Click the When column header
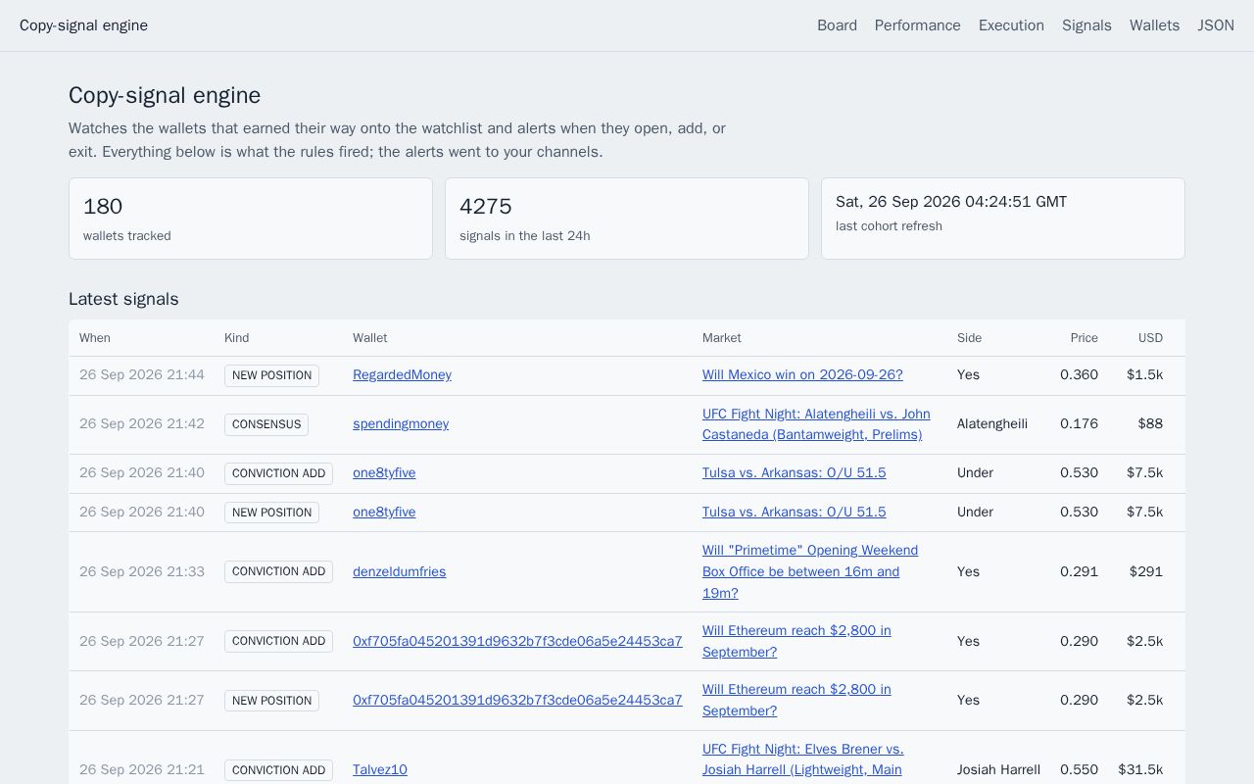 pos(95,338)
